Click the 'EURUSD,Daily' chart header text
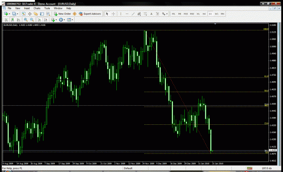Image resolution: width=283 pixels, height=172 pixels. pyautogui.click(x=11, y=25)
